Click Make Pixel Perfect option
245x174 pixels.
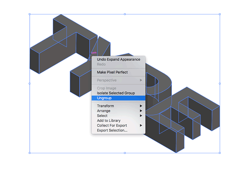click(x=112, y=72)
